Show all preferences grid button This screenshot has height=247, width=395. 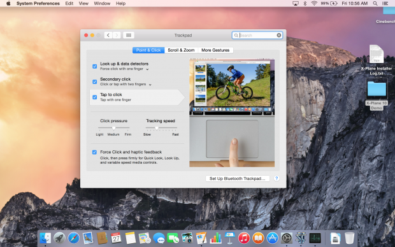(x=129, y=35)
